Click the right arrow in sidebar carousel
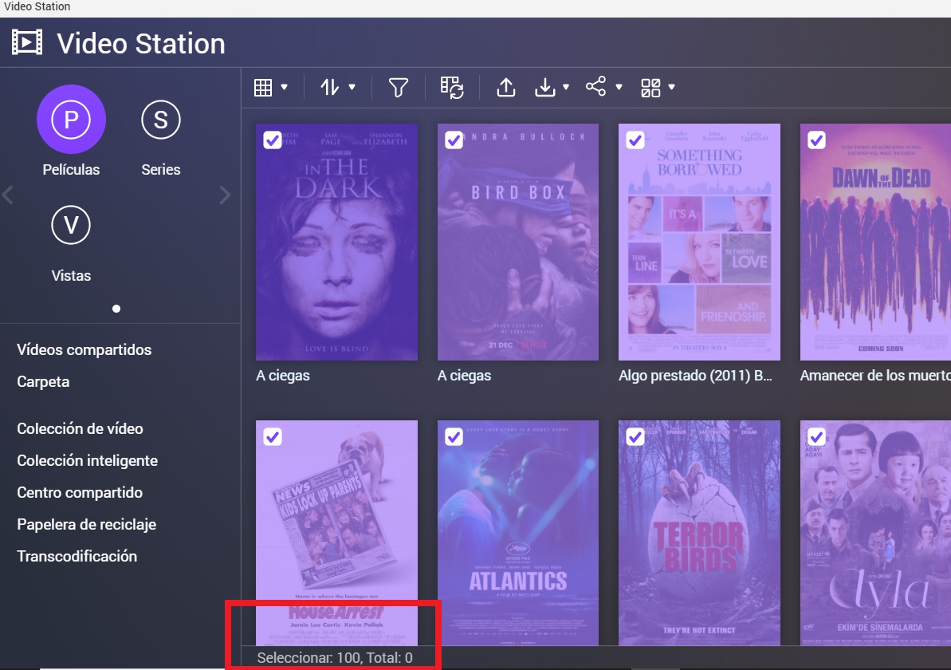The image size is (951, 670). tap(225, 195)
